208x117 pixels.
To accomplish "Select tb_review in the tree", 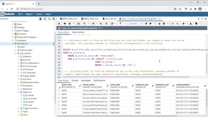I will pyautogui.click(x=30, y=102).
